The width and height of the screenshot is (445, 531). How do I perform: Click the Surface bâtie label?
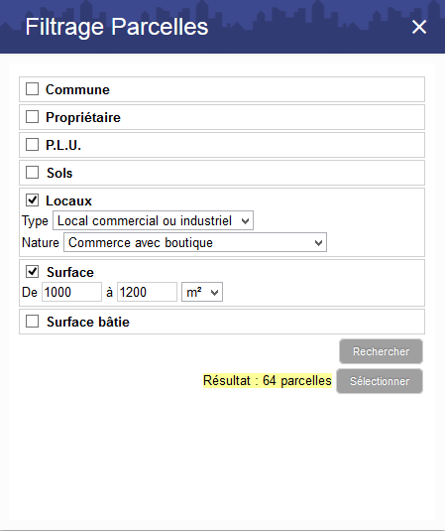(88, 322)
